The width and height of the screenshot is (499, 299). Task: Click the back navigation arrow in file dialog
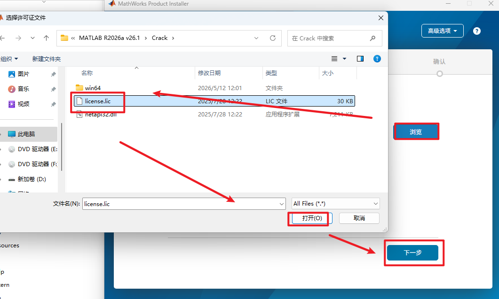click(2, 38)
